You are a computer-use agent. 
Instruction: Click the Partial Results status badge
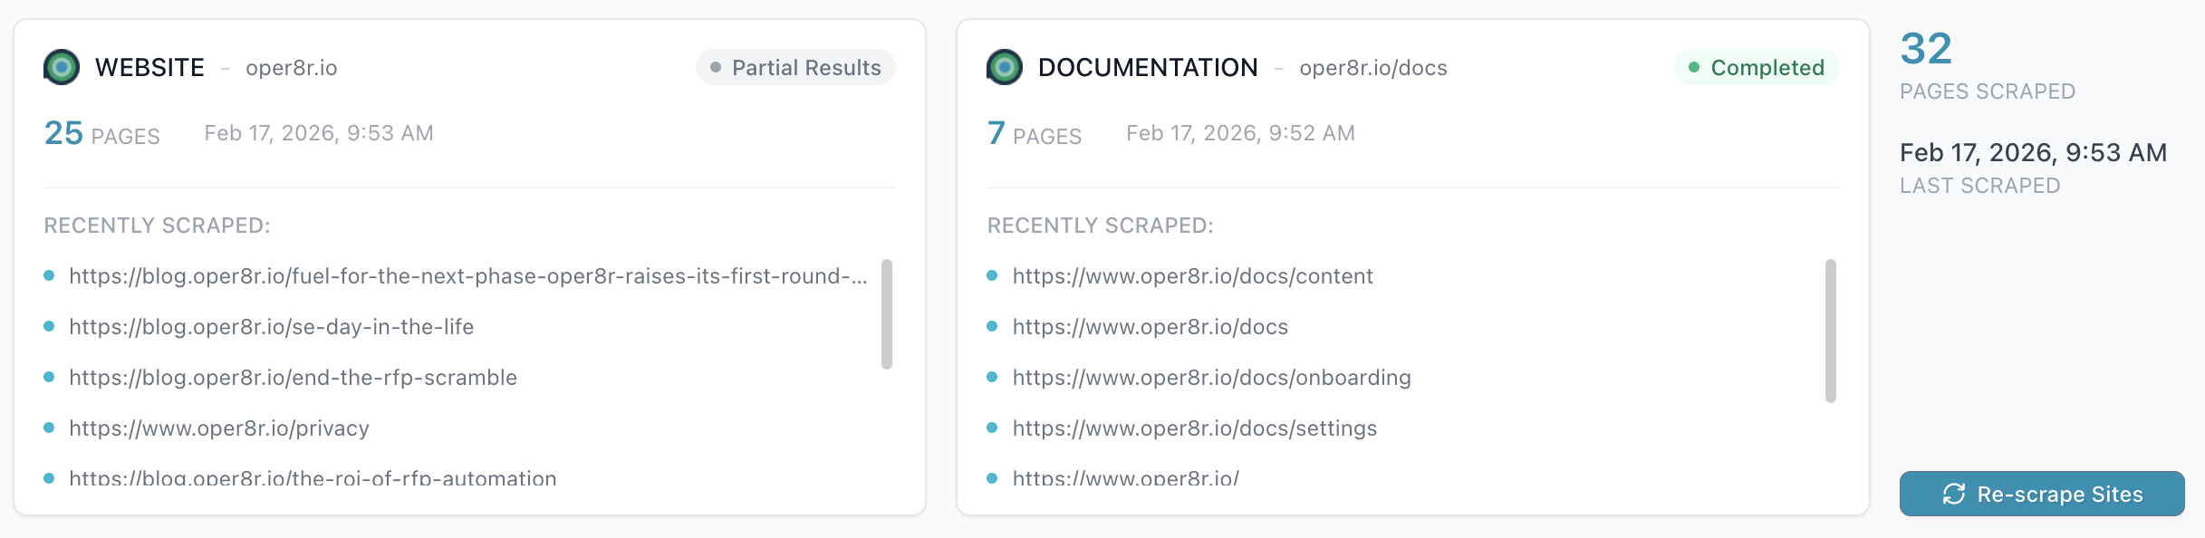coord(795,68)
